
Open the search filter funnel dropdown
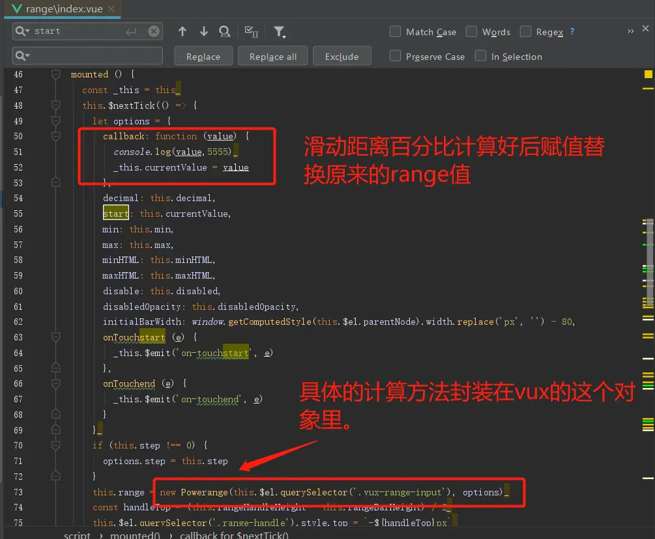pyautogui.click(x=280, y=32)
